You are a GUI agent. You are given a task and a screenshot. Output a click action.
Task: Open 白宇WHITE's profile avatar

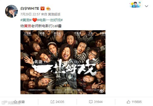click(x=11, y=11)
